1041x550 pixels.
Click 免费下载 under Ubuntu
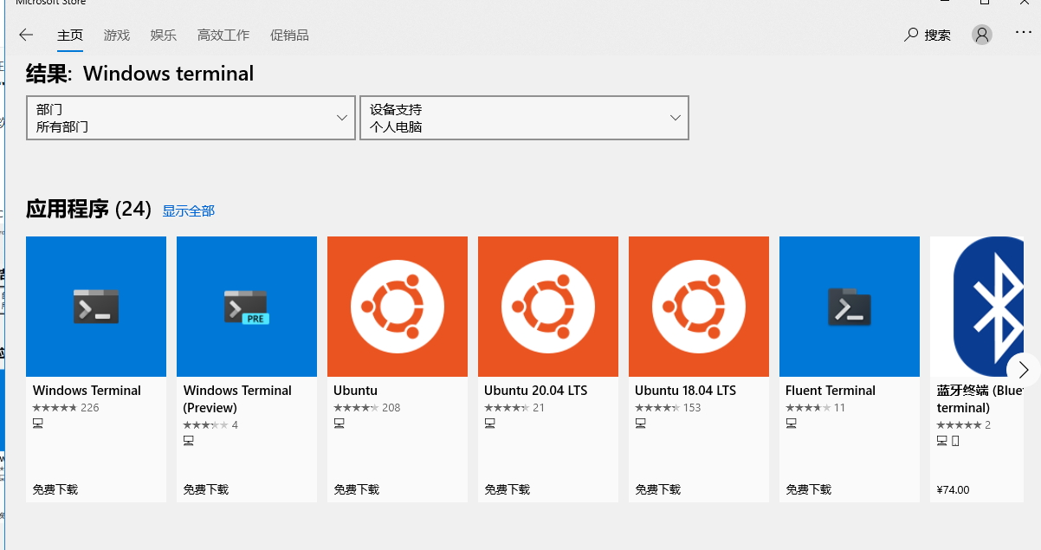pos(357,489)
